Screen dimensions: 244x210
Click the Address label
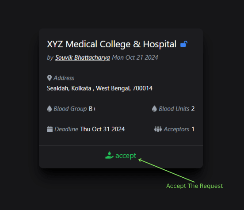click(64, 78)
